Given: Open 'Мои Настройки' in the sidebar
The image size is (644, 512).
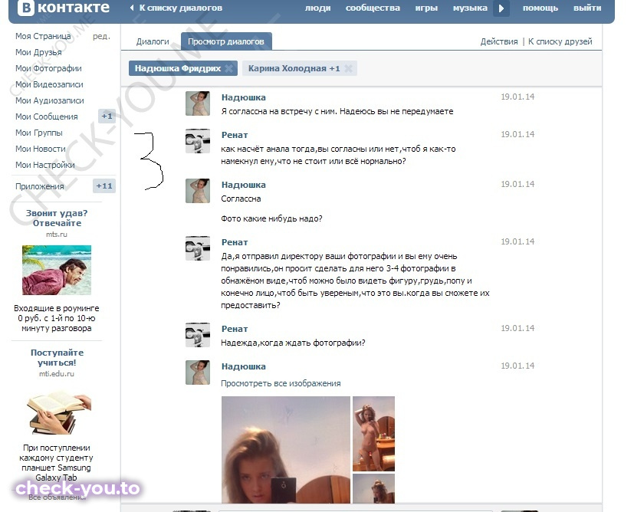Looking at the screenshot, I should tap(44, 165).
